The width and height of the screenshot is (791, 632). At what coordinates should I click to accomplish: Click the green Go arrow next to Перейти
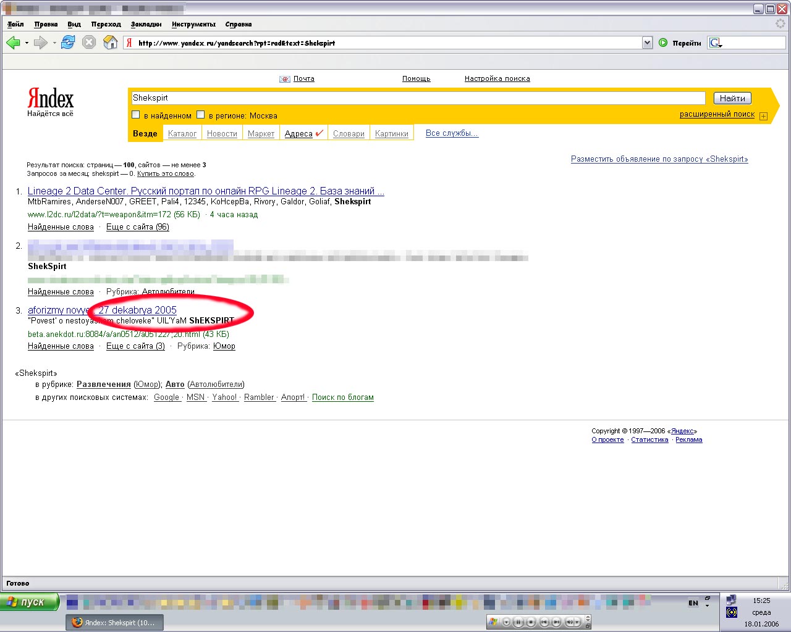tap(663, 43)
